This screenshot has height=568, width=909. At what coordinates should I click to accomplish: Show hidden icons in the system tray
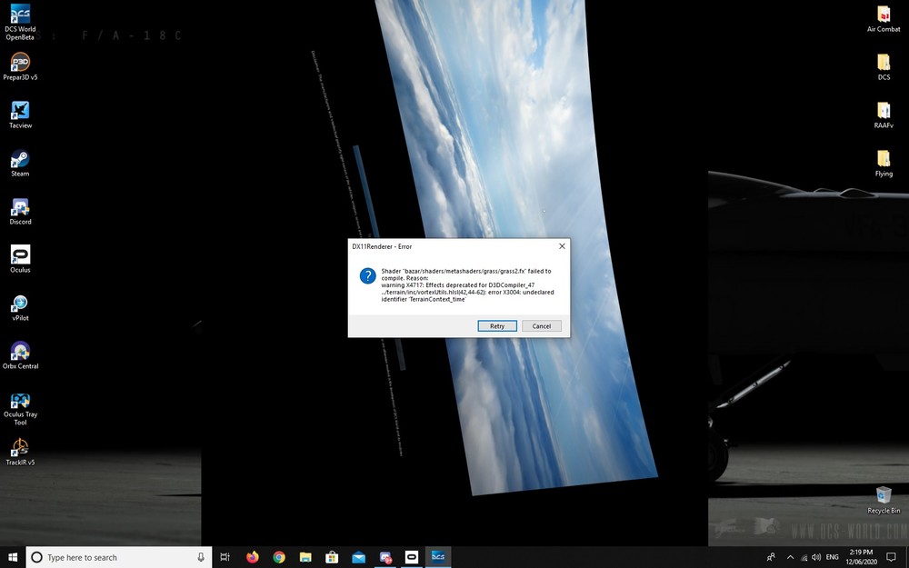(789, 556)
